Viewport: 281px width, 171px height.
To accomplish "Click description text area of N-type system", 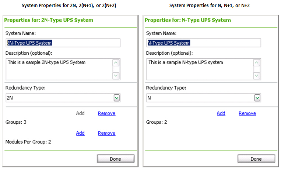I will pyautogui.click(x=200, y=69).
